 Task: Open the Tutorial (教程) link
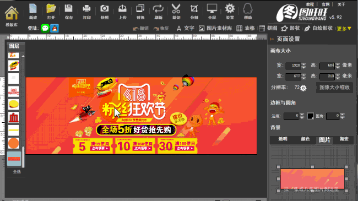310,4
